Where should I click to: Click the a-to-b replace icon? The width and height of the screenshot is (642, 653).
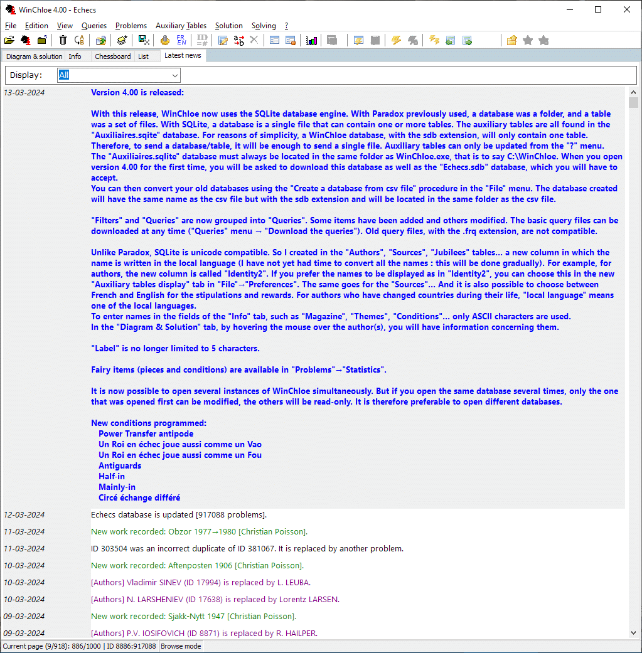pos(238,40)
